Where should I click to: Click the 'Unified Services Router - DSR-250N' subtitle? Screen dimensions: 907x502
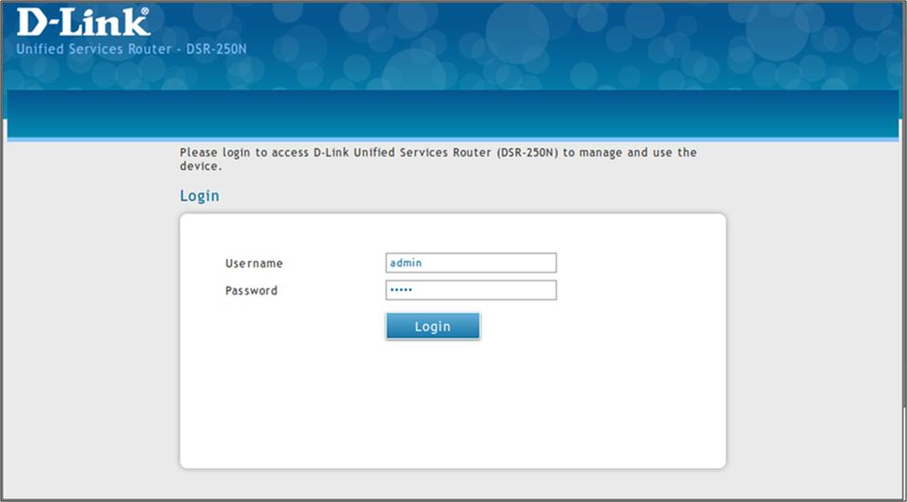pyautogui.click(x=131, y=48)
